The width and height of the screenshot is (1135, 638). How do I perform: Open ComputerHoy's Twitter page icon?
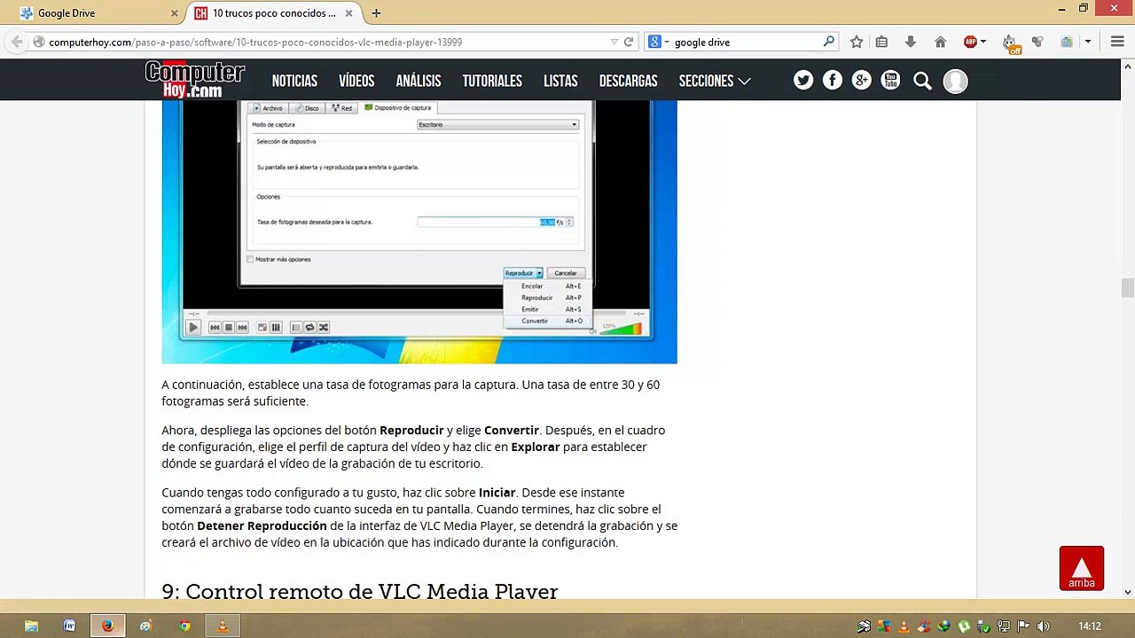coord(803,81)
